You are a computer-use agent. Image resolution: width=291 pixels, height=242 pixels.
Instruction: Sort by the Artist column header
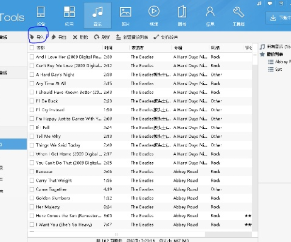(137, 48)
